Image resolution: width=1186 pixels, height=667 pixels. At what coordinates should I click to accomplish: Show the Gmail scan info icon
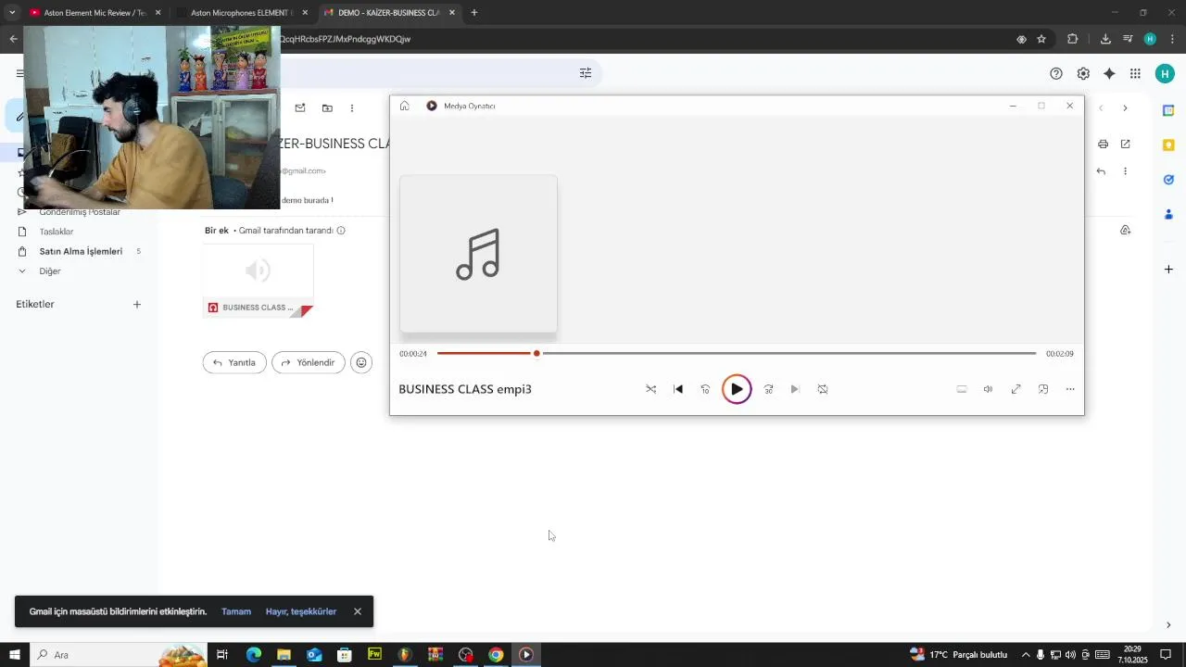341,231
